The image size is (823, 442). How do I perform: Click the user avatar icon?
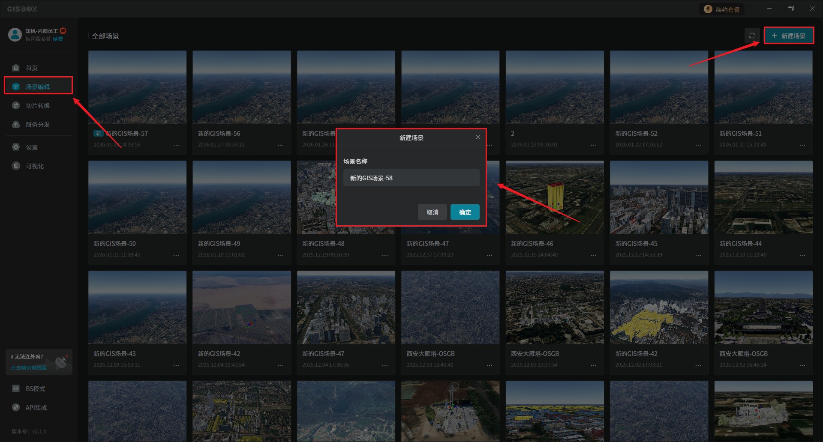(15, 35)
